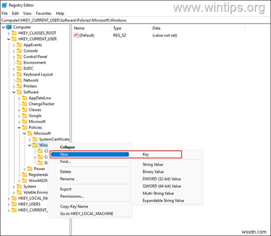Click the Environment folder icon
The height and width of the screenshot is (236, 271).
[19, 63]
